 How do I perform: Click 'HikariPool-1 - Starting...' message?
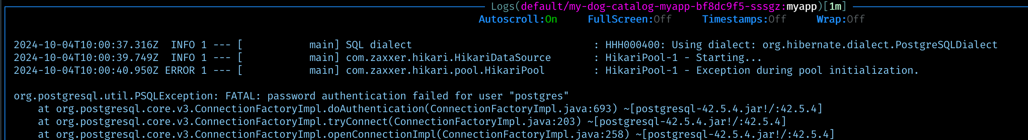tap(683, 57)
